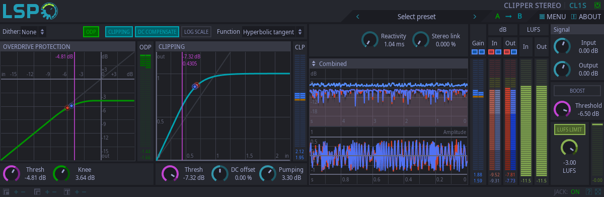Screen dimensions: 604x197
Task: Go to previous preset with left chevron
Action: coord(358,17)
